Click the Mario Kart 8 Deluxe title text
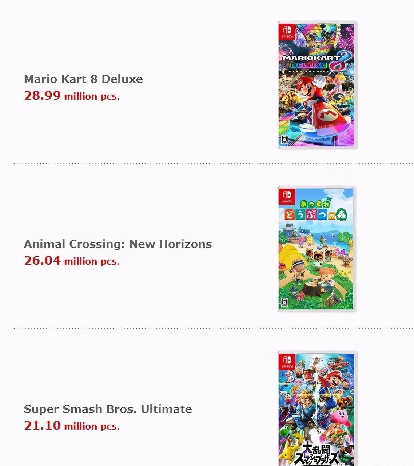The height and width of the screenshot is (466, 414). tap(83, 79)
